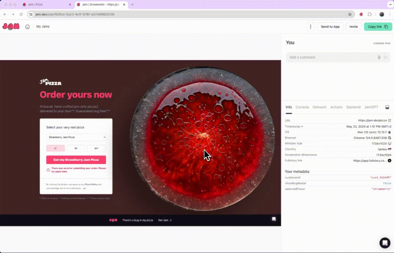Viewport: 394px width, 253px height.
Task: Open the jam.dev/pizza URL external link icon
Action: tap(389, 121)
